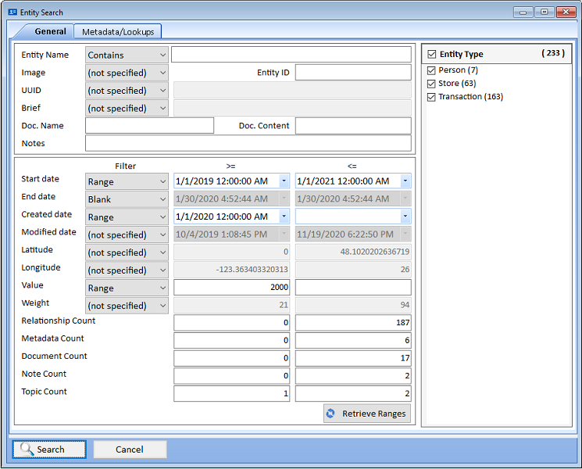This screenshot has height=469, width=582.
Task: Open the Image filter dropdown
Action: click(x=127, y=73)
